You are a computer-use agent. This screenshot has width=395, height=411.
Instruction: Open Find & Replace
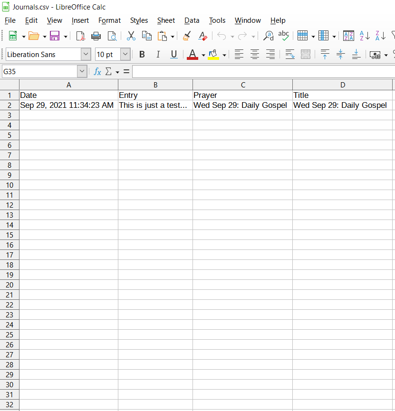click(268, 36)
